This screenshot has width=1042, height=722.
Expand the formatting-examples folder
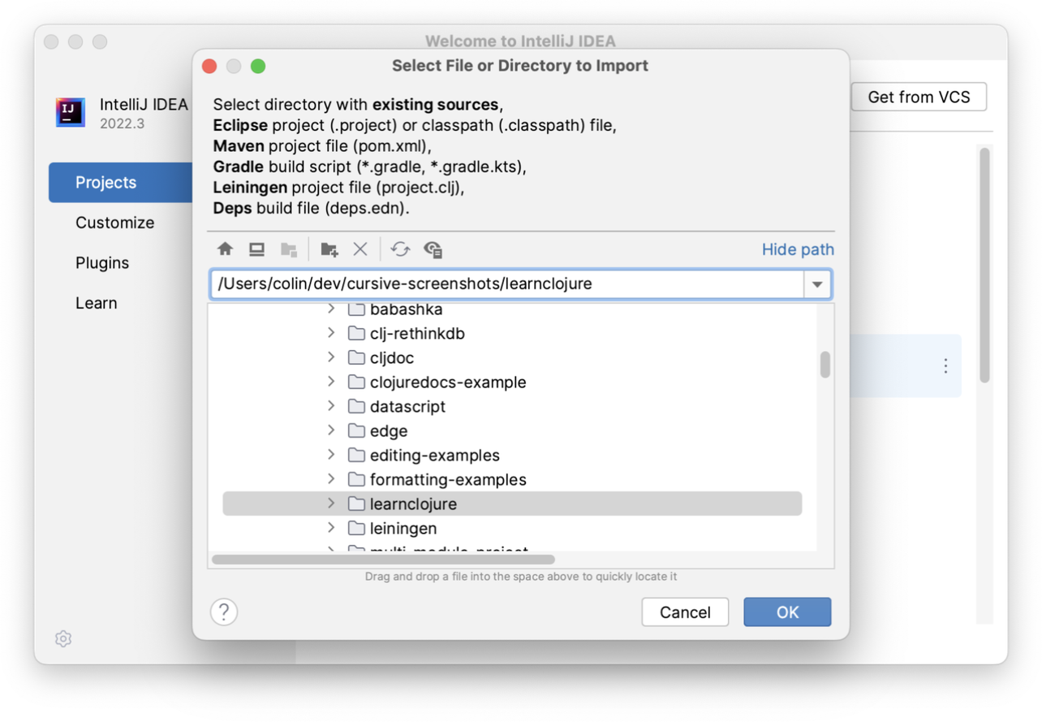click(331, 479)
